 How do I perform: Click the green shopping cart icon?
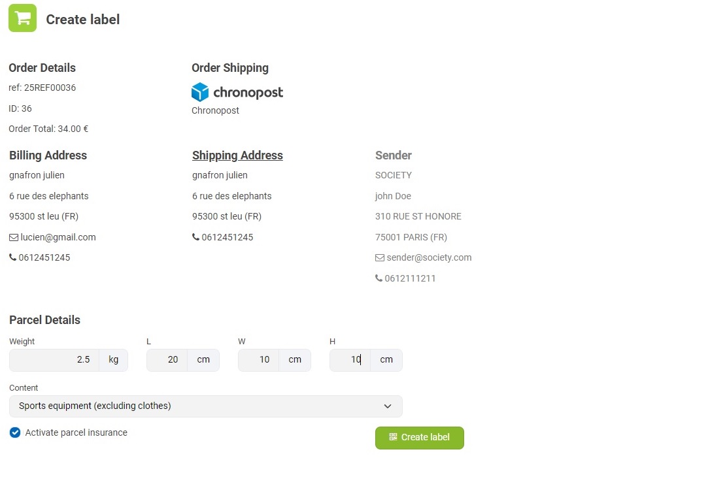[22, 18]
